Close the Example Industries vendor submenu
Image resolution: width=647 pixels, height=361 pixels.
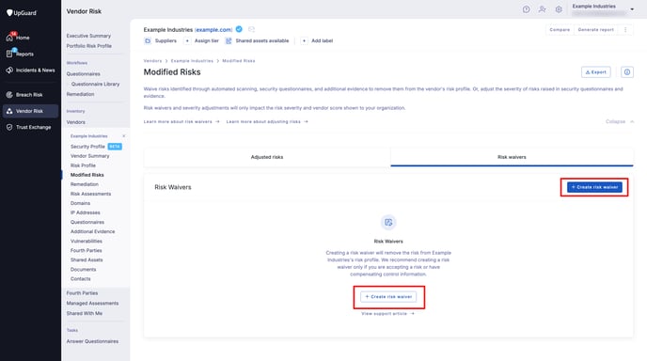click(124, 135)
